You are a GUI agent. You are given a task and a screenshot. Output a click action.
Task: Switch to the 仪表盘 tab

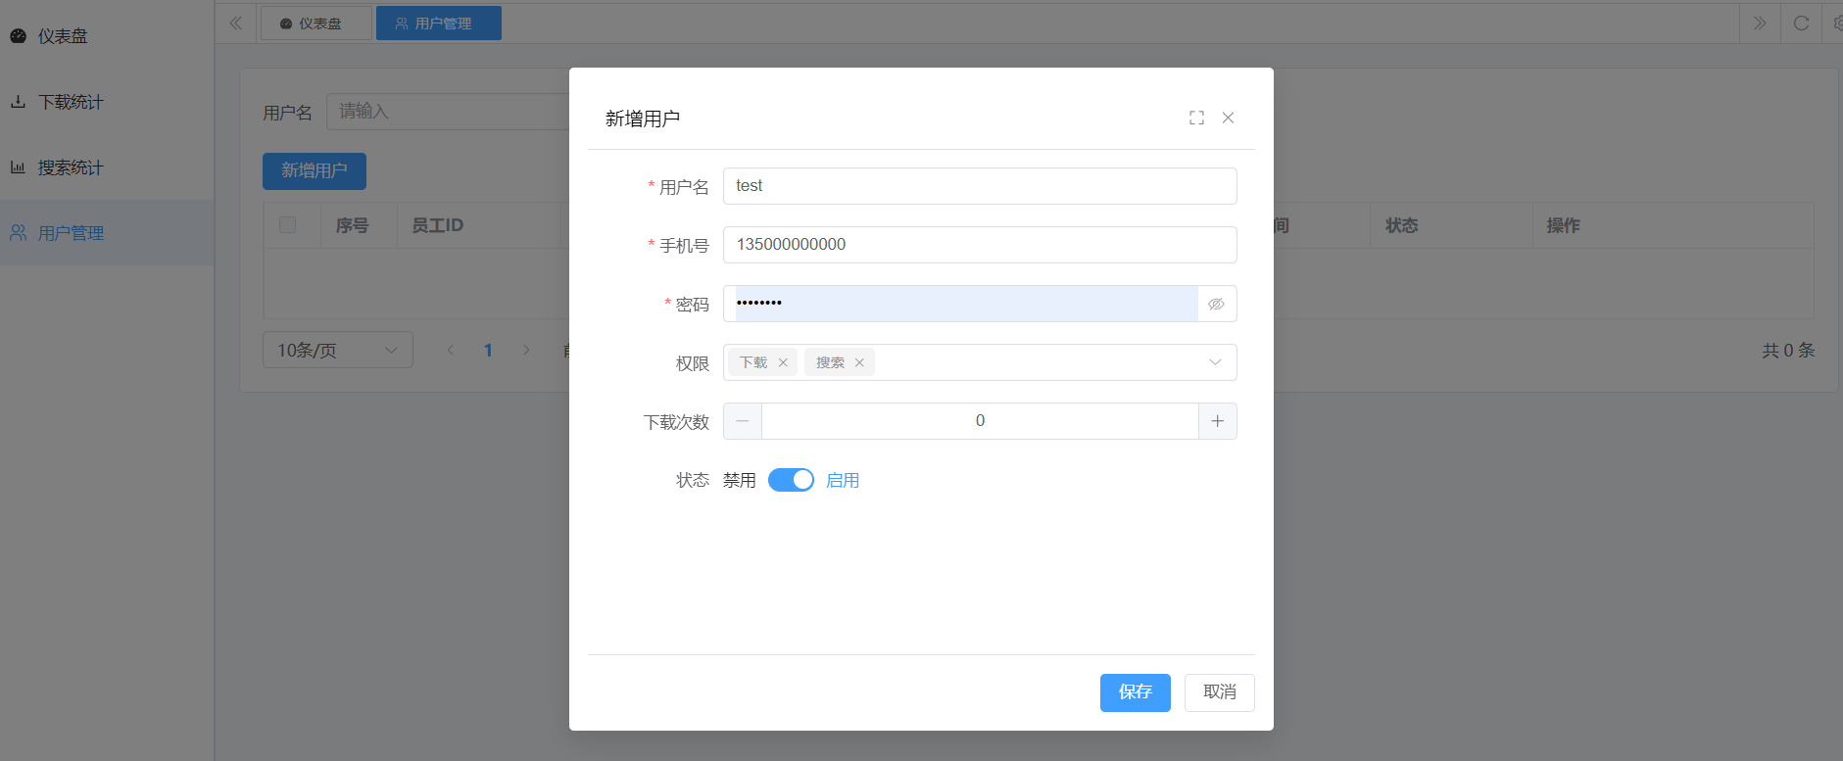tap(315, 24)
